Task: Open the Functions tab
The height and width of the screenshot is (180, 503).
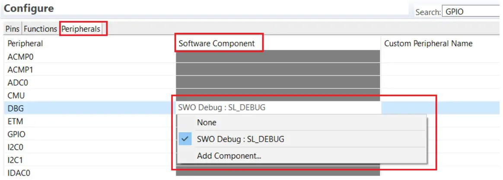Action: (x=40, y=29)
